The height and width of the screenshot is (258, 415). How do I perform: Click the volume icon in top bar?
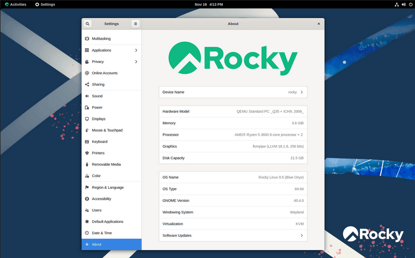[x=404, y=4]
